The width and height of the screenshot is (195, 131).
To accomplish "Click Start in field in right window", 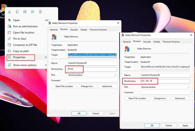I will pyautogui.click(x=165, y=75).
